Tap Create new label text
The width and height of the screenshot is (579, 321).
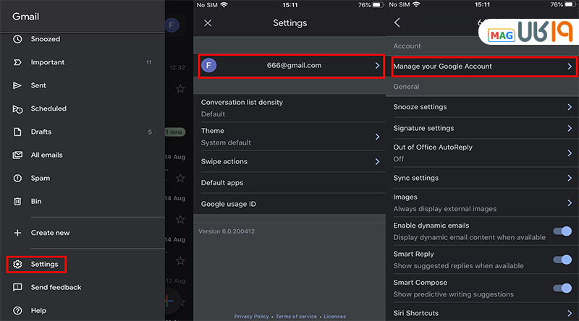[50, 233]
